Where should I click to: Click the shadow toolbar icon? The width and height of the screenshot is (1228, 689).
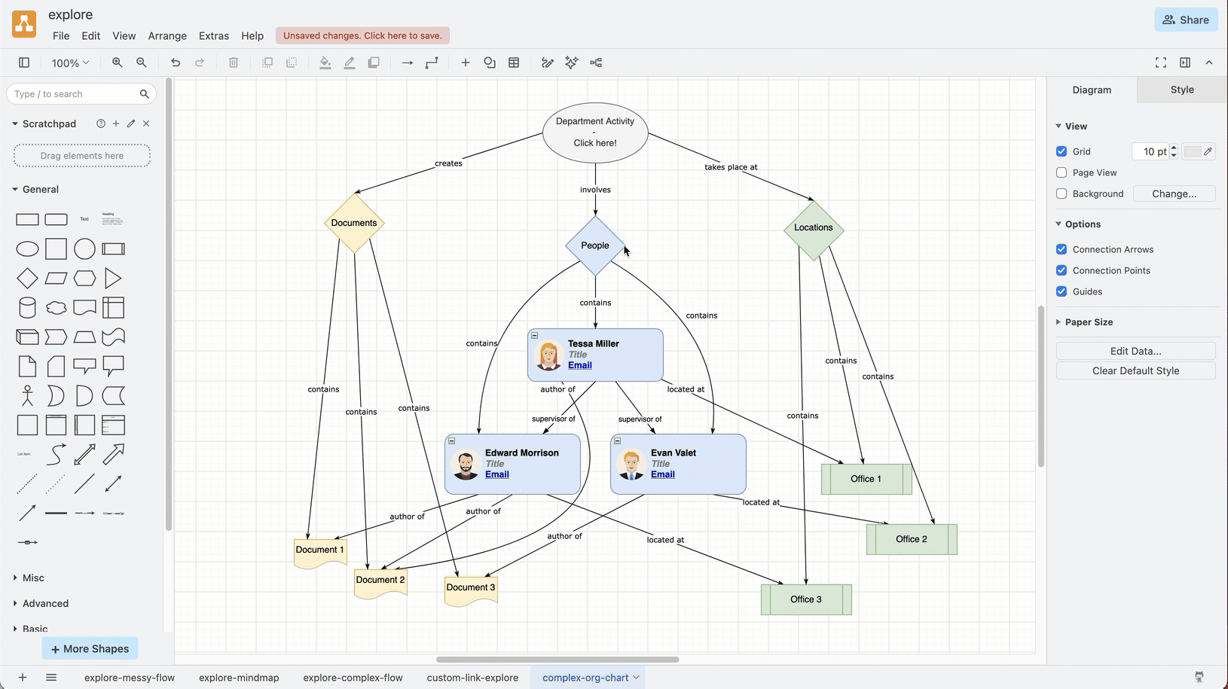click(x=374, y=62)
